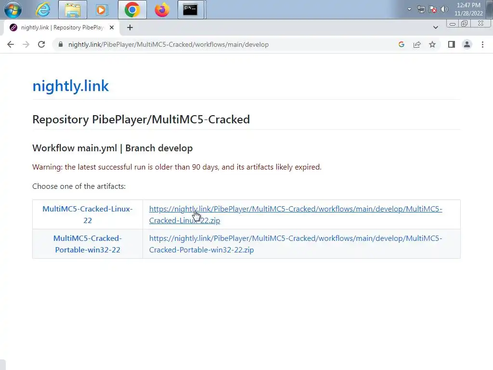
Task: Click Workflow main.yml Branch develop heading
Action: (x=113, y=148)
